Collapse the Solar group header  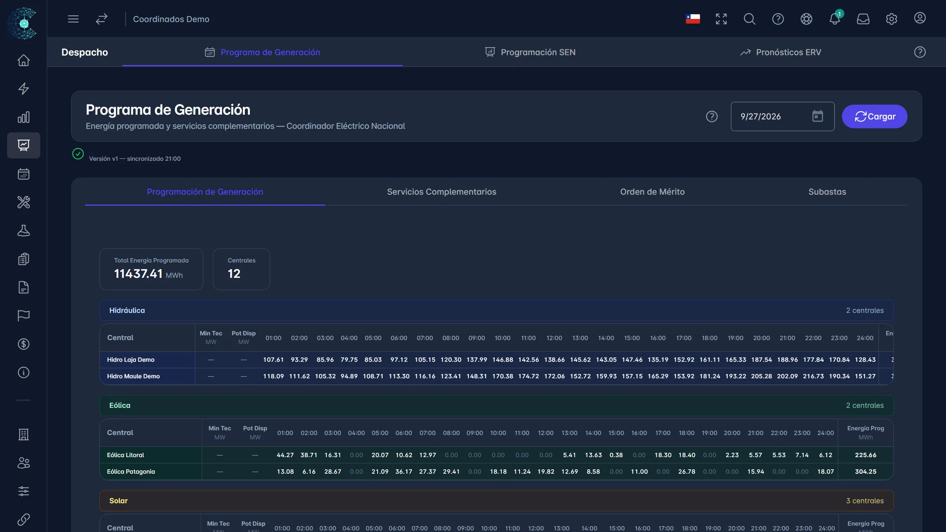[496, 501]
